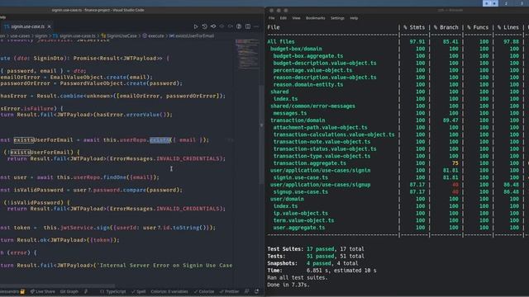
Task: Click use-cases folder in breadcrumb
Action: pos(20,35)
